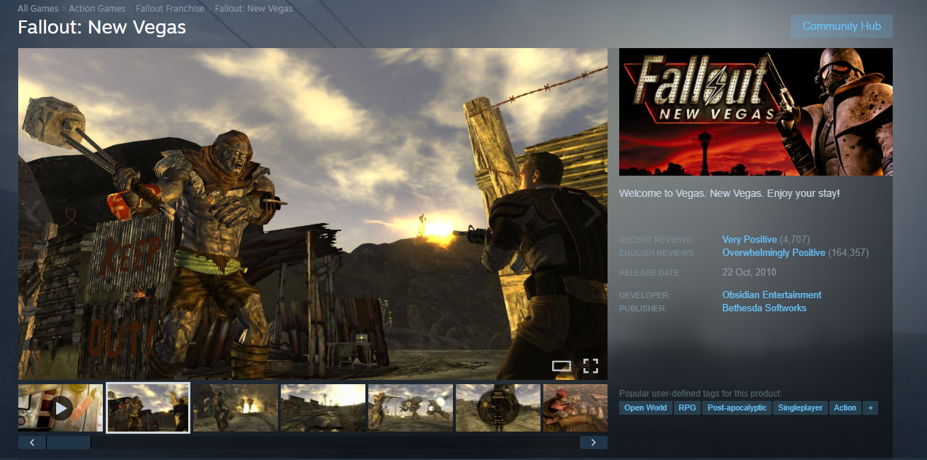Select the desert road screenshot thumbnail
Image resolution: width=927 pixels, height=460 pixels.
323,408
